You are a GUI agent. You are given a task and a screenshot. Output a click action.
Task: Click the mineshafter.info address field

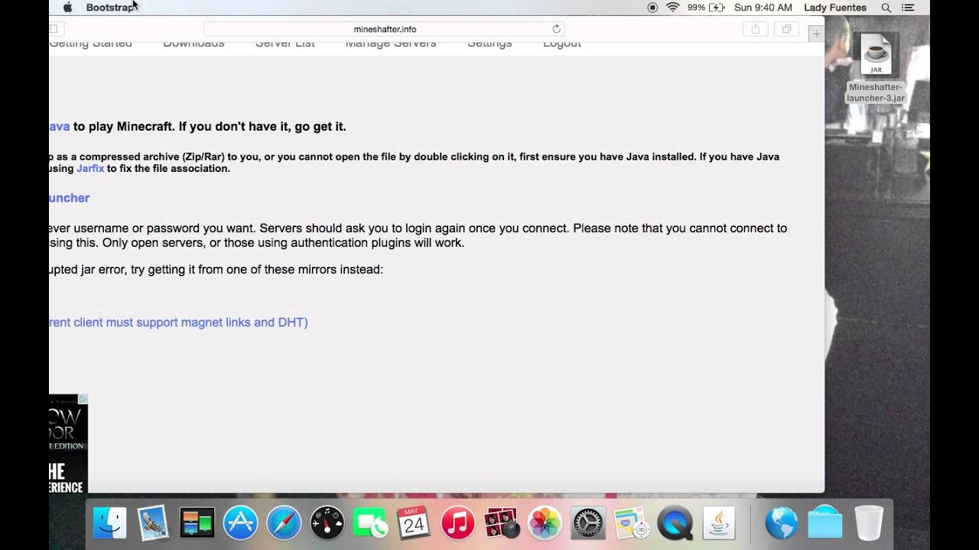[x=384, y=29]
